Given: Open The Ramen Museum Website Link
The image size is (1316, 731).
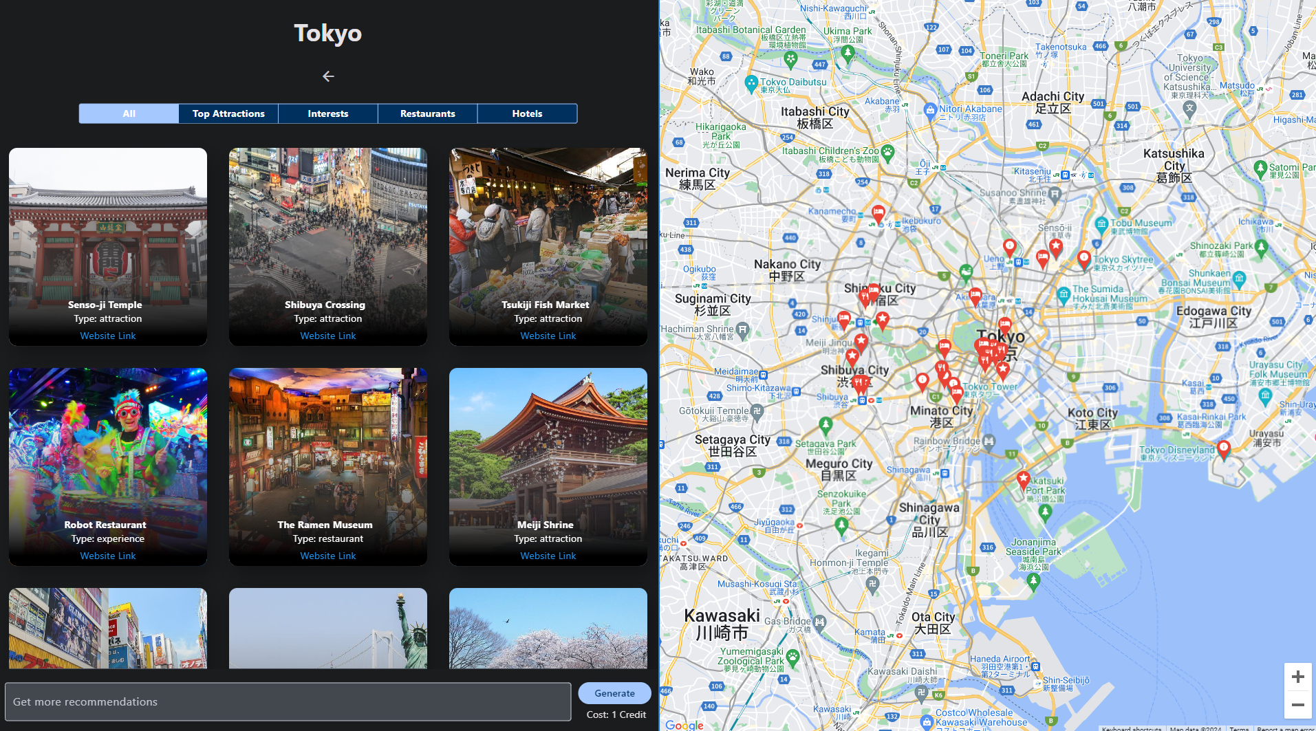Looking at the screenshot, I should [328, 556].
